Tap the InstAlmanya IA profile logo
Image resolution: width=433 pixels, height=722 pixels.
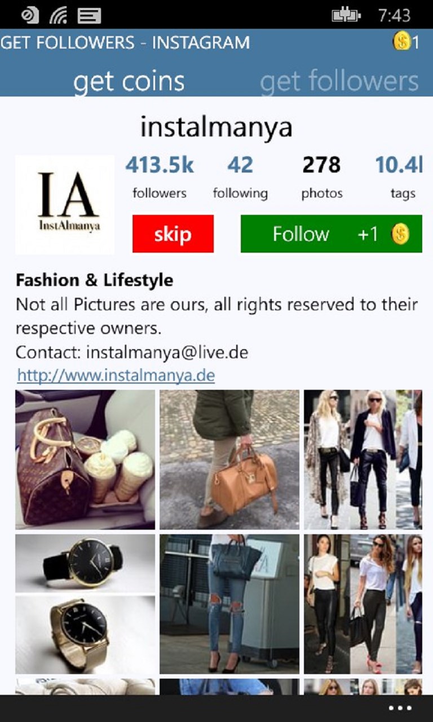(65, 205)
